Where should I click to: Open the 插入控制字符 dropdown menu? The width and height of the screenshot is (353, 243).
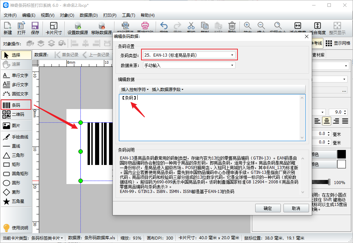[135, 90]
